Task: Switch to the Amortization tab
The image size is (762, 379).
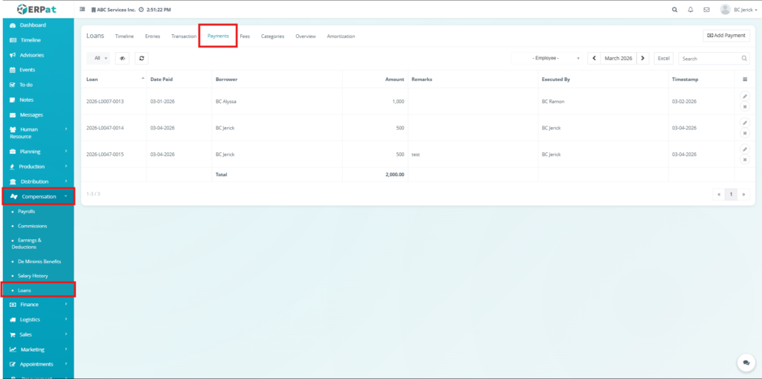Action: click(341, 36)
